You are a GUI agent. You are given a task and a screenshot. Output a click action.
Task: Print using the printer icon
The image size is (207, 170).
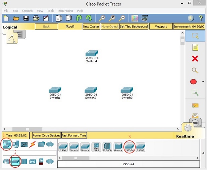[36, 18]
